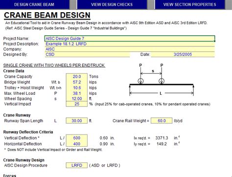Click the CRANE BEAM DESIGN title

[x=47, y=15]
